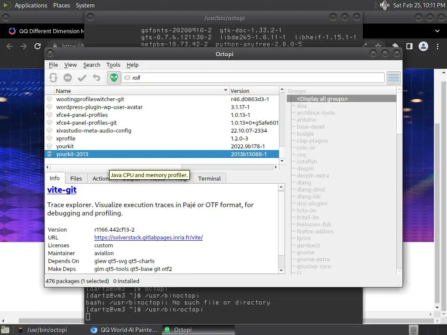Select the xprofile package name
Viewport: 447px width, 335px height.
(65, 138)
